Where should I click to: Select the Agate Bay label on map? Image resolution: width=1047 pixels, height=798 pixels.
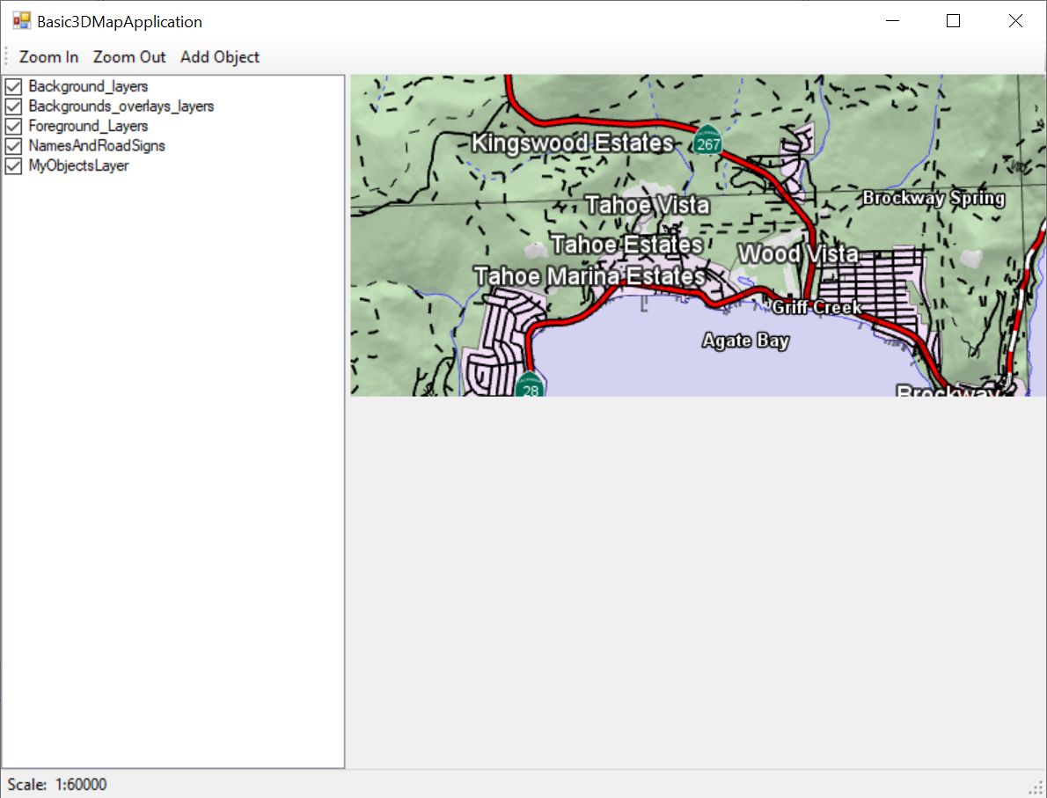(x=745, y=340)
